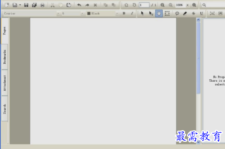Toggle the underline tool
The height and width of the screenshot is (149, 225).
click(202, 14)
